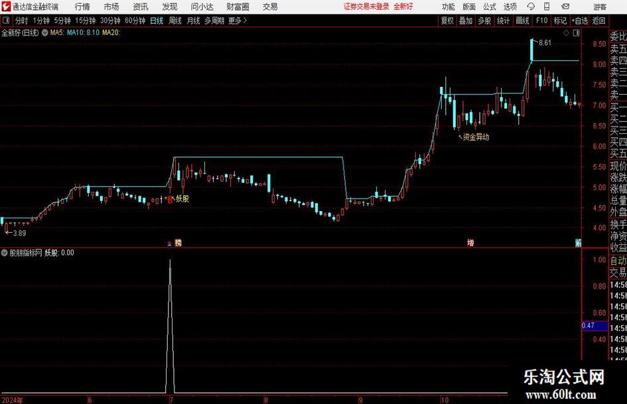Open the 交易 menu

pos(270,7)
